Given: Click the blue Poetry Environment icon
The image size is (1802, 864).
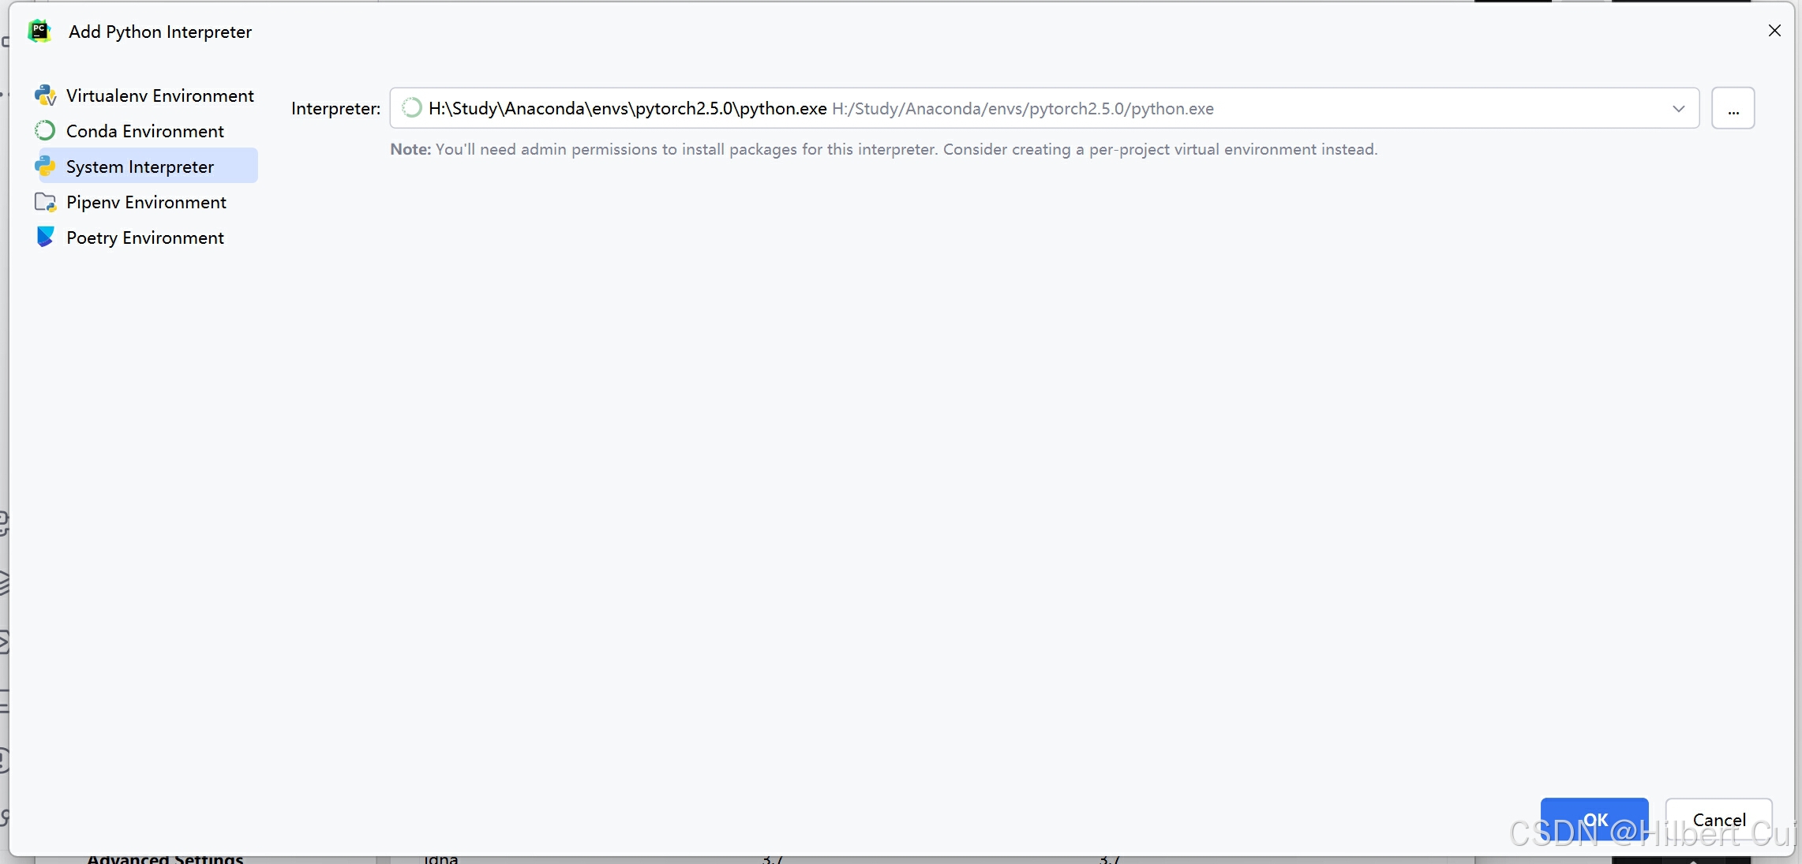Looking at the screenshot, I should [45, 237].
